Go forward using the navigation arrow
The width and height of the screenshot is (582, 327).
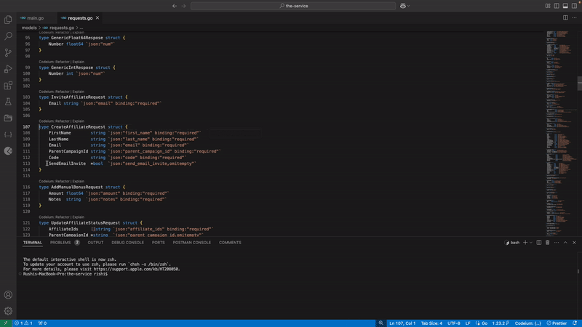pos(184,6)
